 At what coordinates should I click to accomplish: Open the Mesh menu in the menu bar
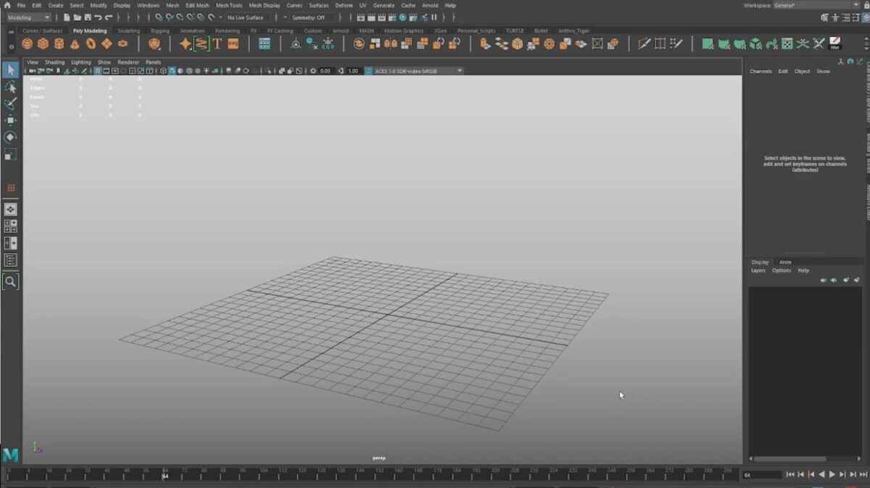[x=172, y=5]
